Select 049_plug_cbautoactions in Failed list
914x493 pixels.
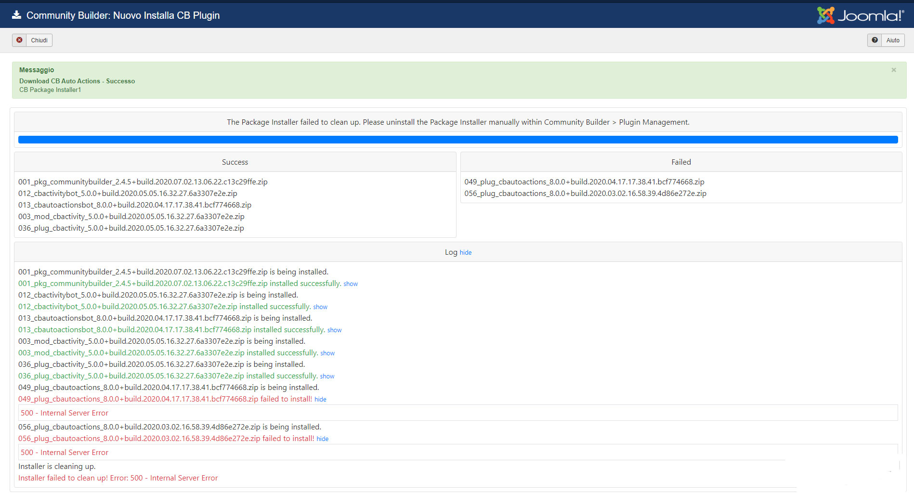[584, 182]
